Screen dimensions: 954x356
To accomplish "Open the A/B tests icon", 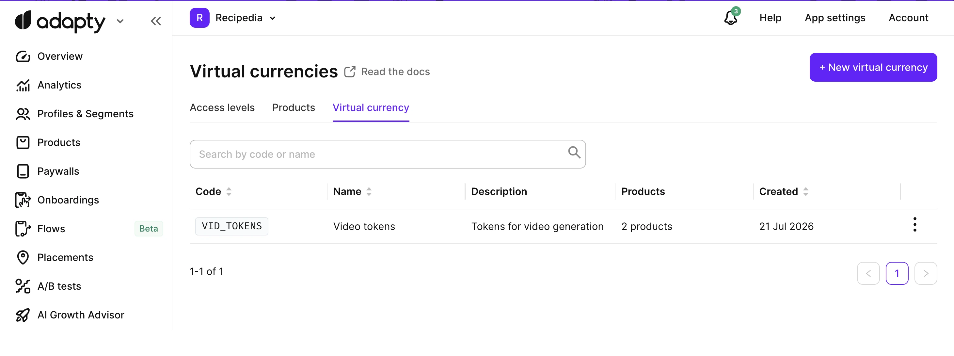I will coord(23,286).
